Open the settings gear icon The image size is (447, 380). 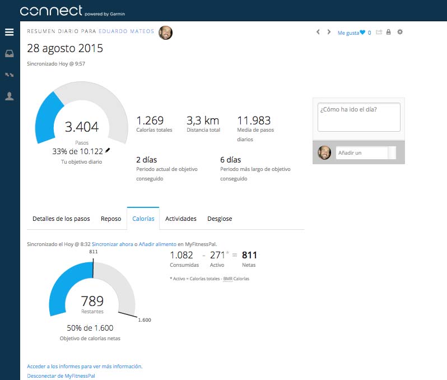(400, 32)
